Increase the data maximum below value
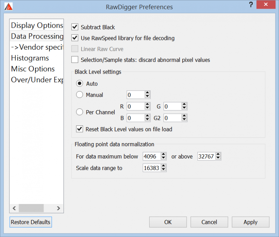 pos(164,154)
